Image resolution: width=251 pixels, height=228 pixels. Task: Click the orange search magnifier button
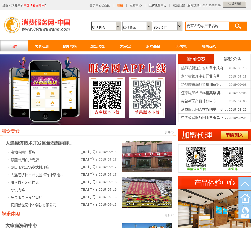pyautogui.click(x=238, y=26)
